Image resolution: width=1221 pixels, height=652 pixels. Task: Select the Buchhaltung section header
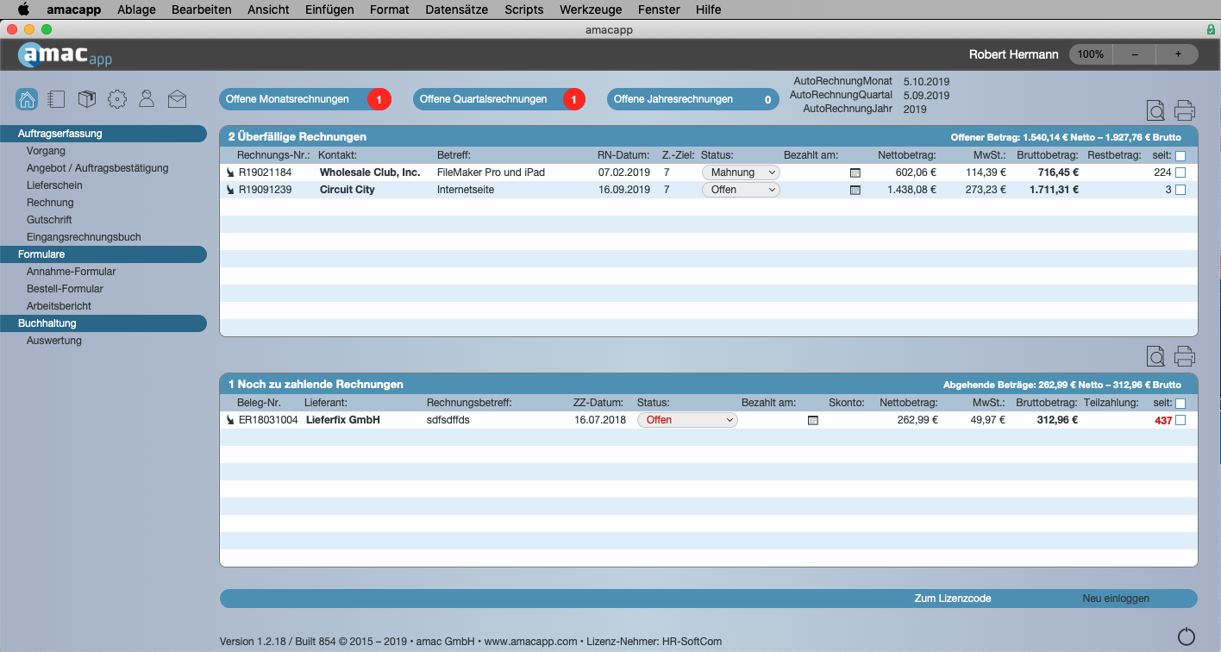(x=103, y=323)
